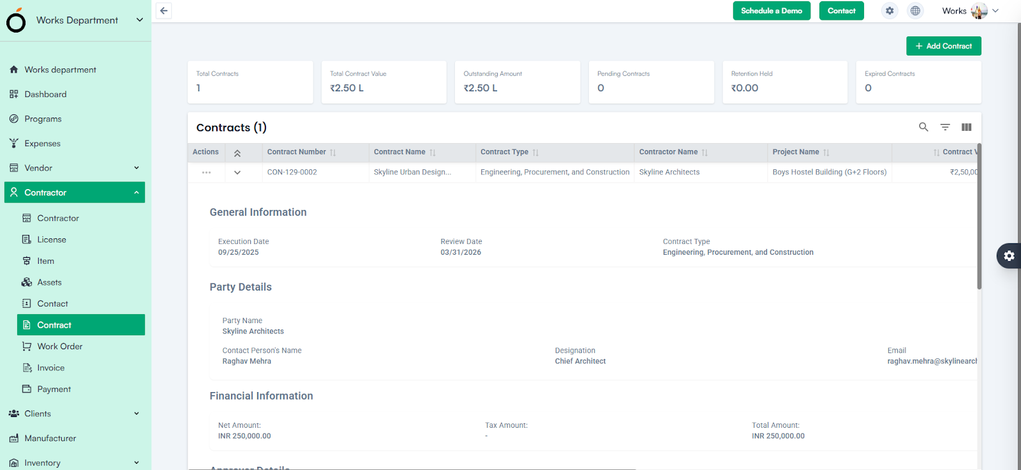Sort by Contract Number column
This screenshot has height=470, width=1021.
[x=332, y=153]
